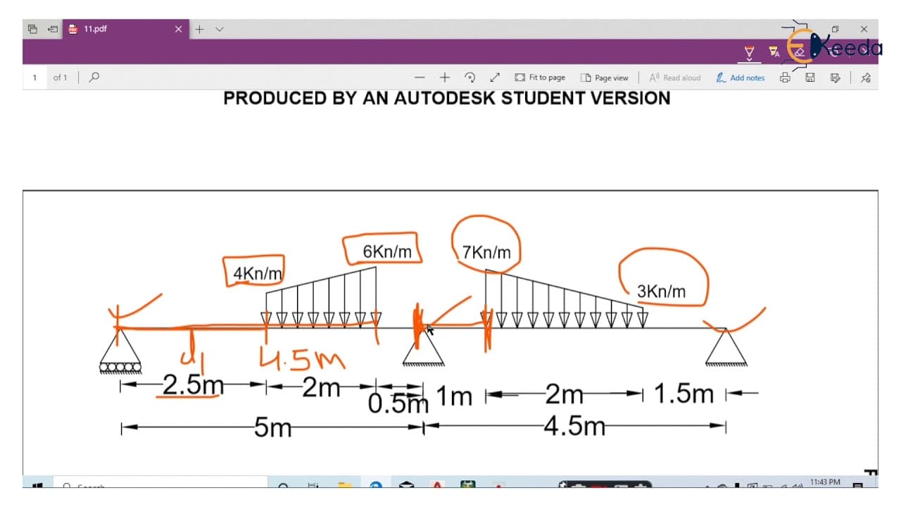Image resolution: width=901 pixels, height=507 pixels.
Task: Save the PDF
Action: pos(810,77)
